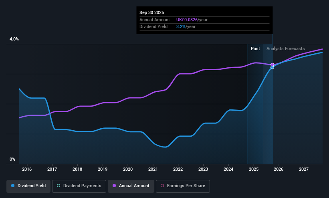Click the tooltip's Annual Amount row label
This screenshot has width=329, height=198.
[x=155, y=20]
